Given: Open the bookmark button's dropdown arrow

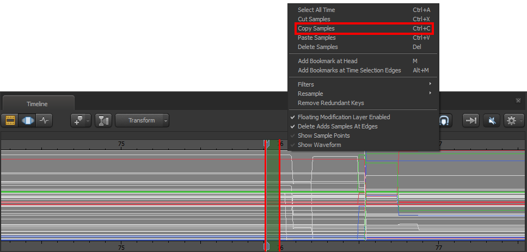Looking at the screenshot, I should (88, 121).
